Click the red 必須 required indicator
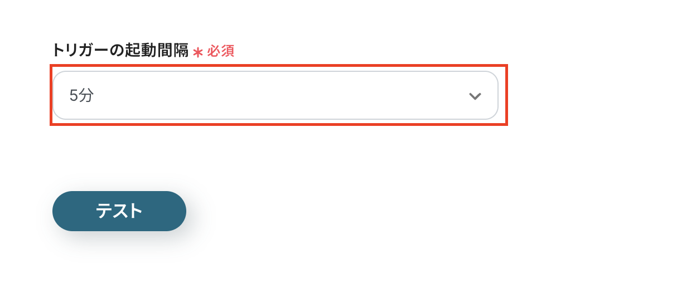This screenshot has height=283, width=696. [221, 51]
